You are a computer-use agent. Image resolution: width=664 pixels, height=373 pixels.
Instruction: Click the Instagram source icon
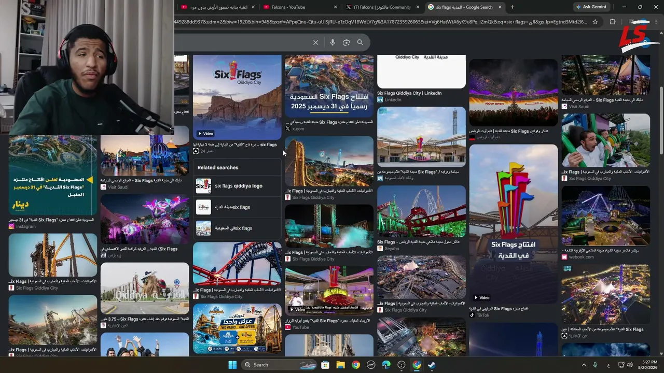coord(11,226)
